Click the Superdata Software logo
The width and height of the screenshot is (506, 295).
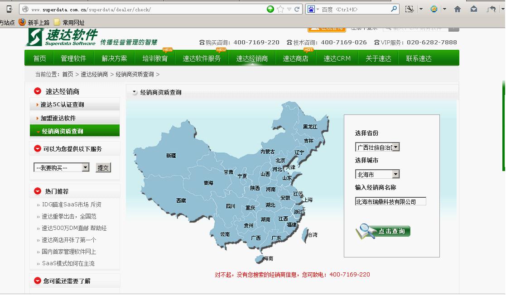pyautogui.click(x=62, y=37)
